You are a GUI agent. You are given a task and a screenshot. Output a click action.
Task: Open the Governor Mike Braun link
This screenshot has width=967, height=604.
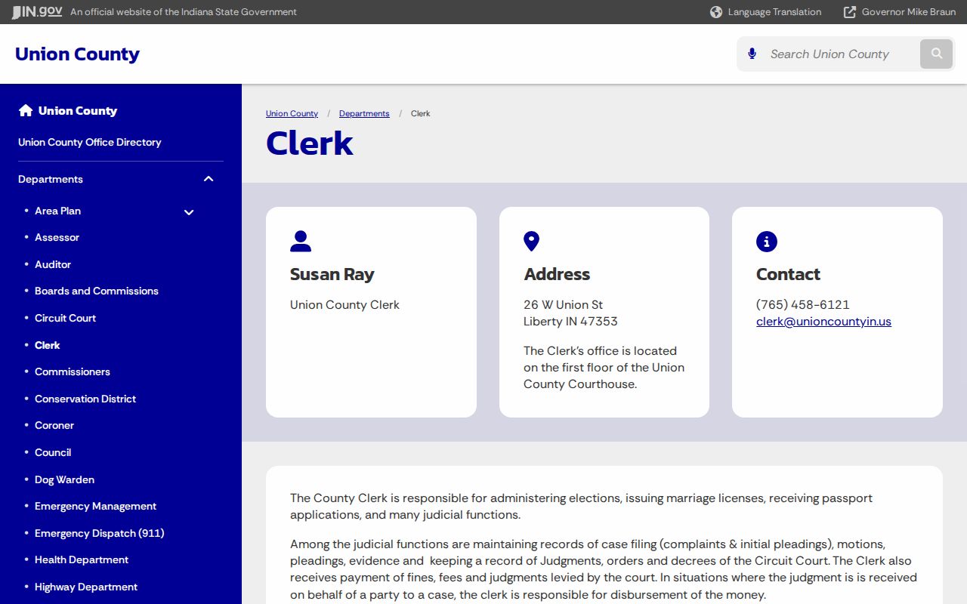908,12
